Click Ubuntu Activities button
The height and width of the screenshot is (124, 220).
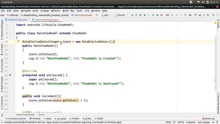pos(7,2)
